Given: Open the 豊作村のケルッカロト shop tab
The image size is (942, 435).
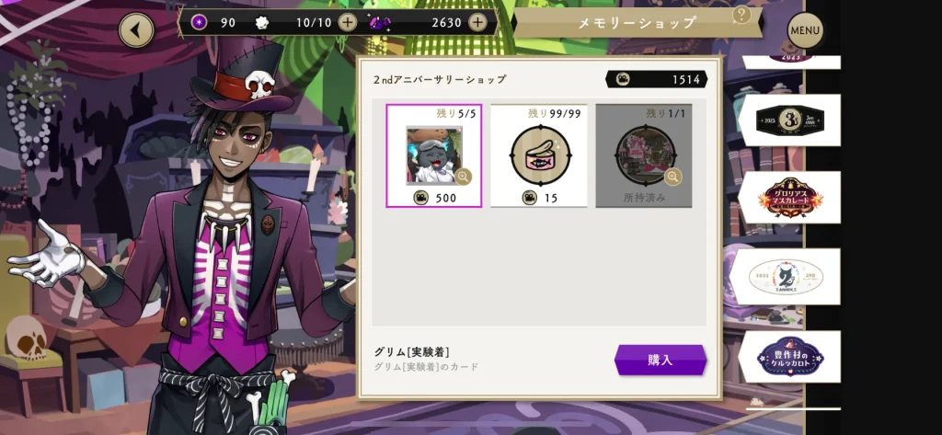Looking at the screenshot, I should [788, 356].
